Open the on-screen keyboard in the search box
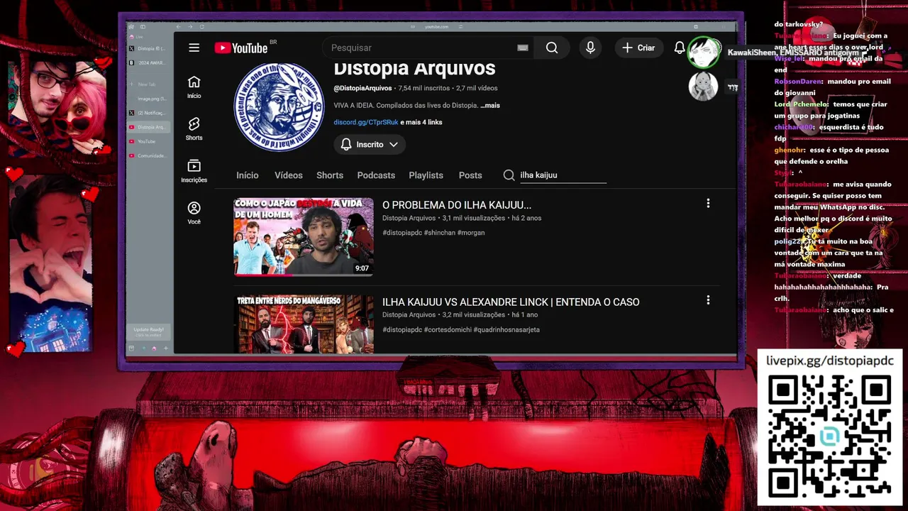The width and height of the screenshot is (908, 511). pyautogui.click(x=523, y=48)
